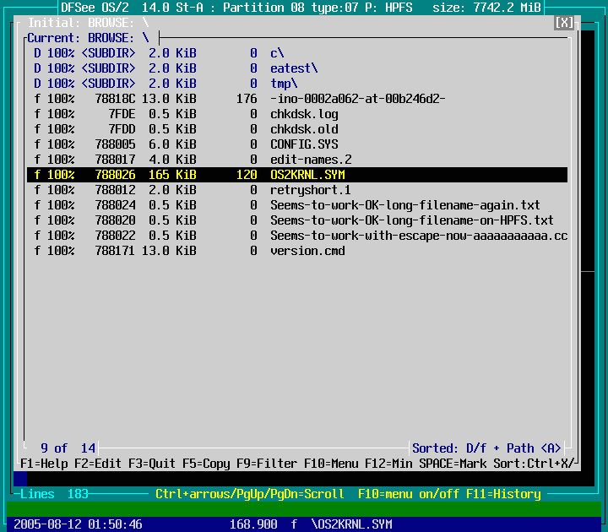Select the chkdsk.log file
This screenshot has width=608, height=532.
coord(304,114)
